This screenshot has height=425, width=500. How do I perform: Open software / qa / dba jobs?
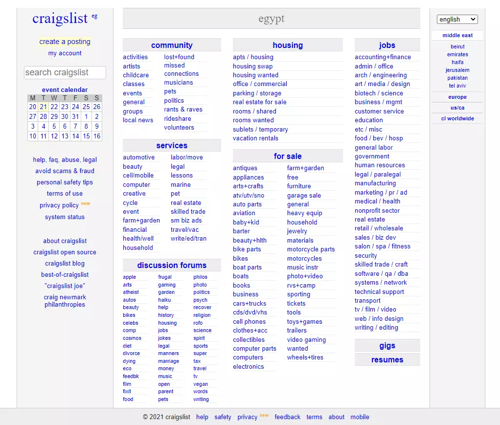coord(381,273)
